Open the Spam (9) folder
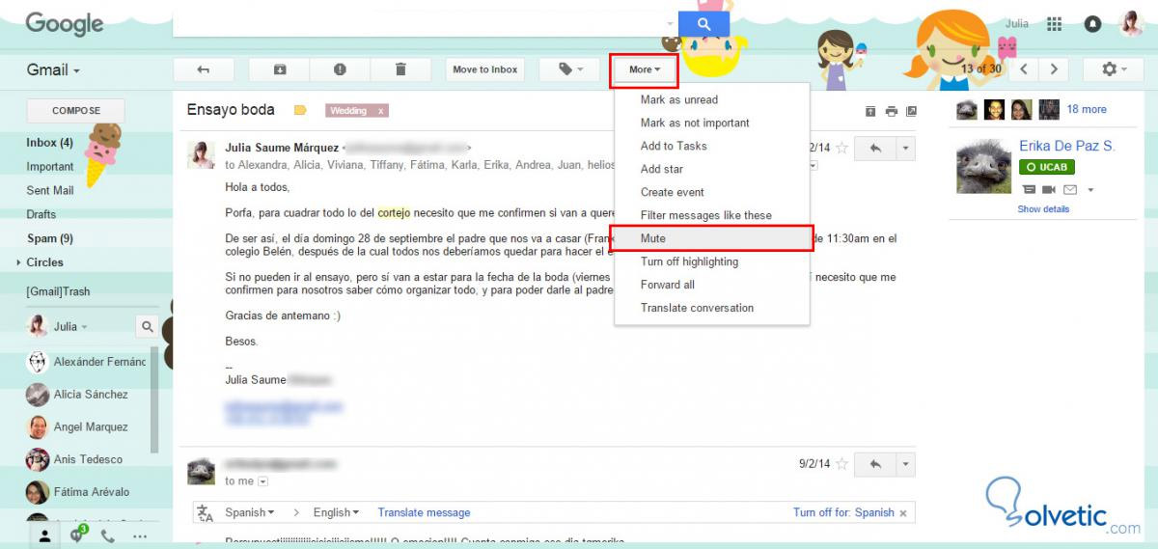Screen dimensions: 1158x549 (x=49, y=238)
